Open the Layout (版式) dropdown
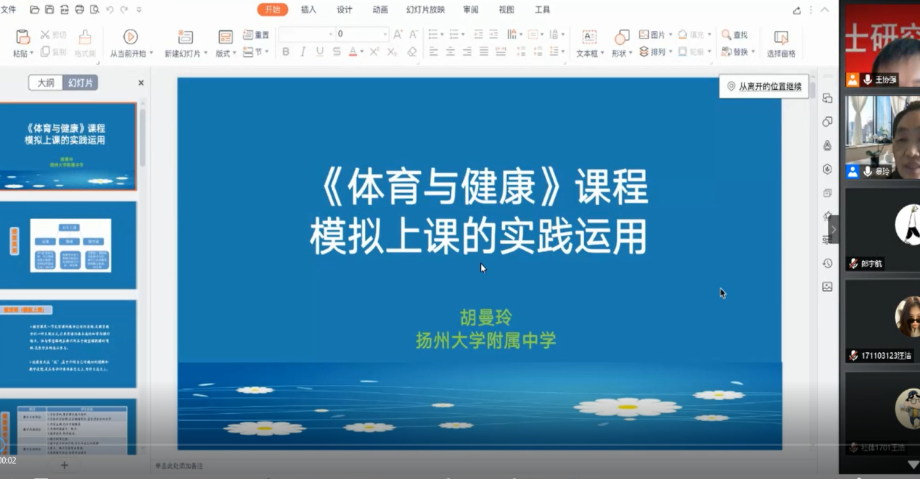Viewport: 920px width, 479px height. click(x=226, y=53)
